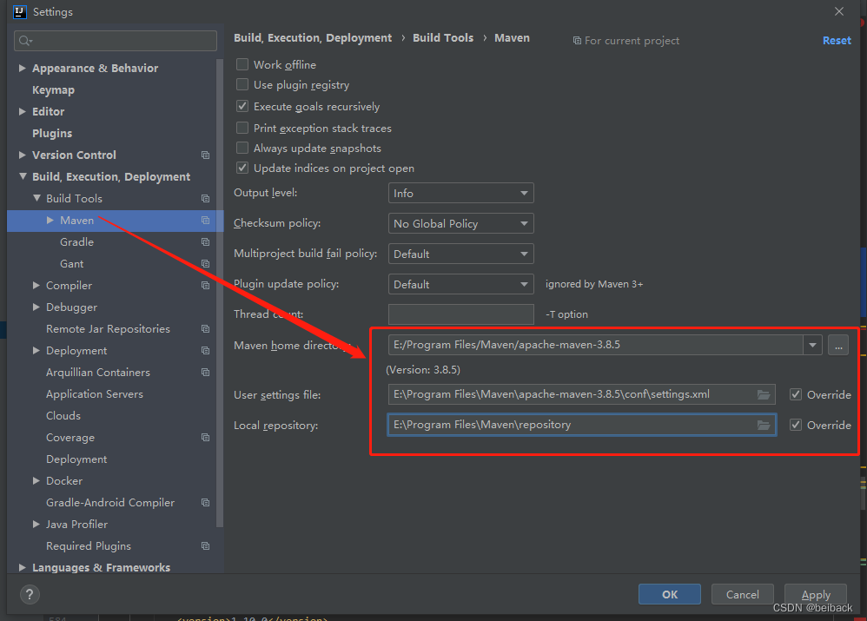Click the OK button
This screenshot has height=621, width=867.
tap(670, 594)
